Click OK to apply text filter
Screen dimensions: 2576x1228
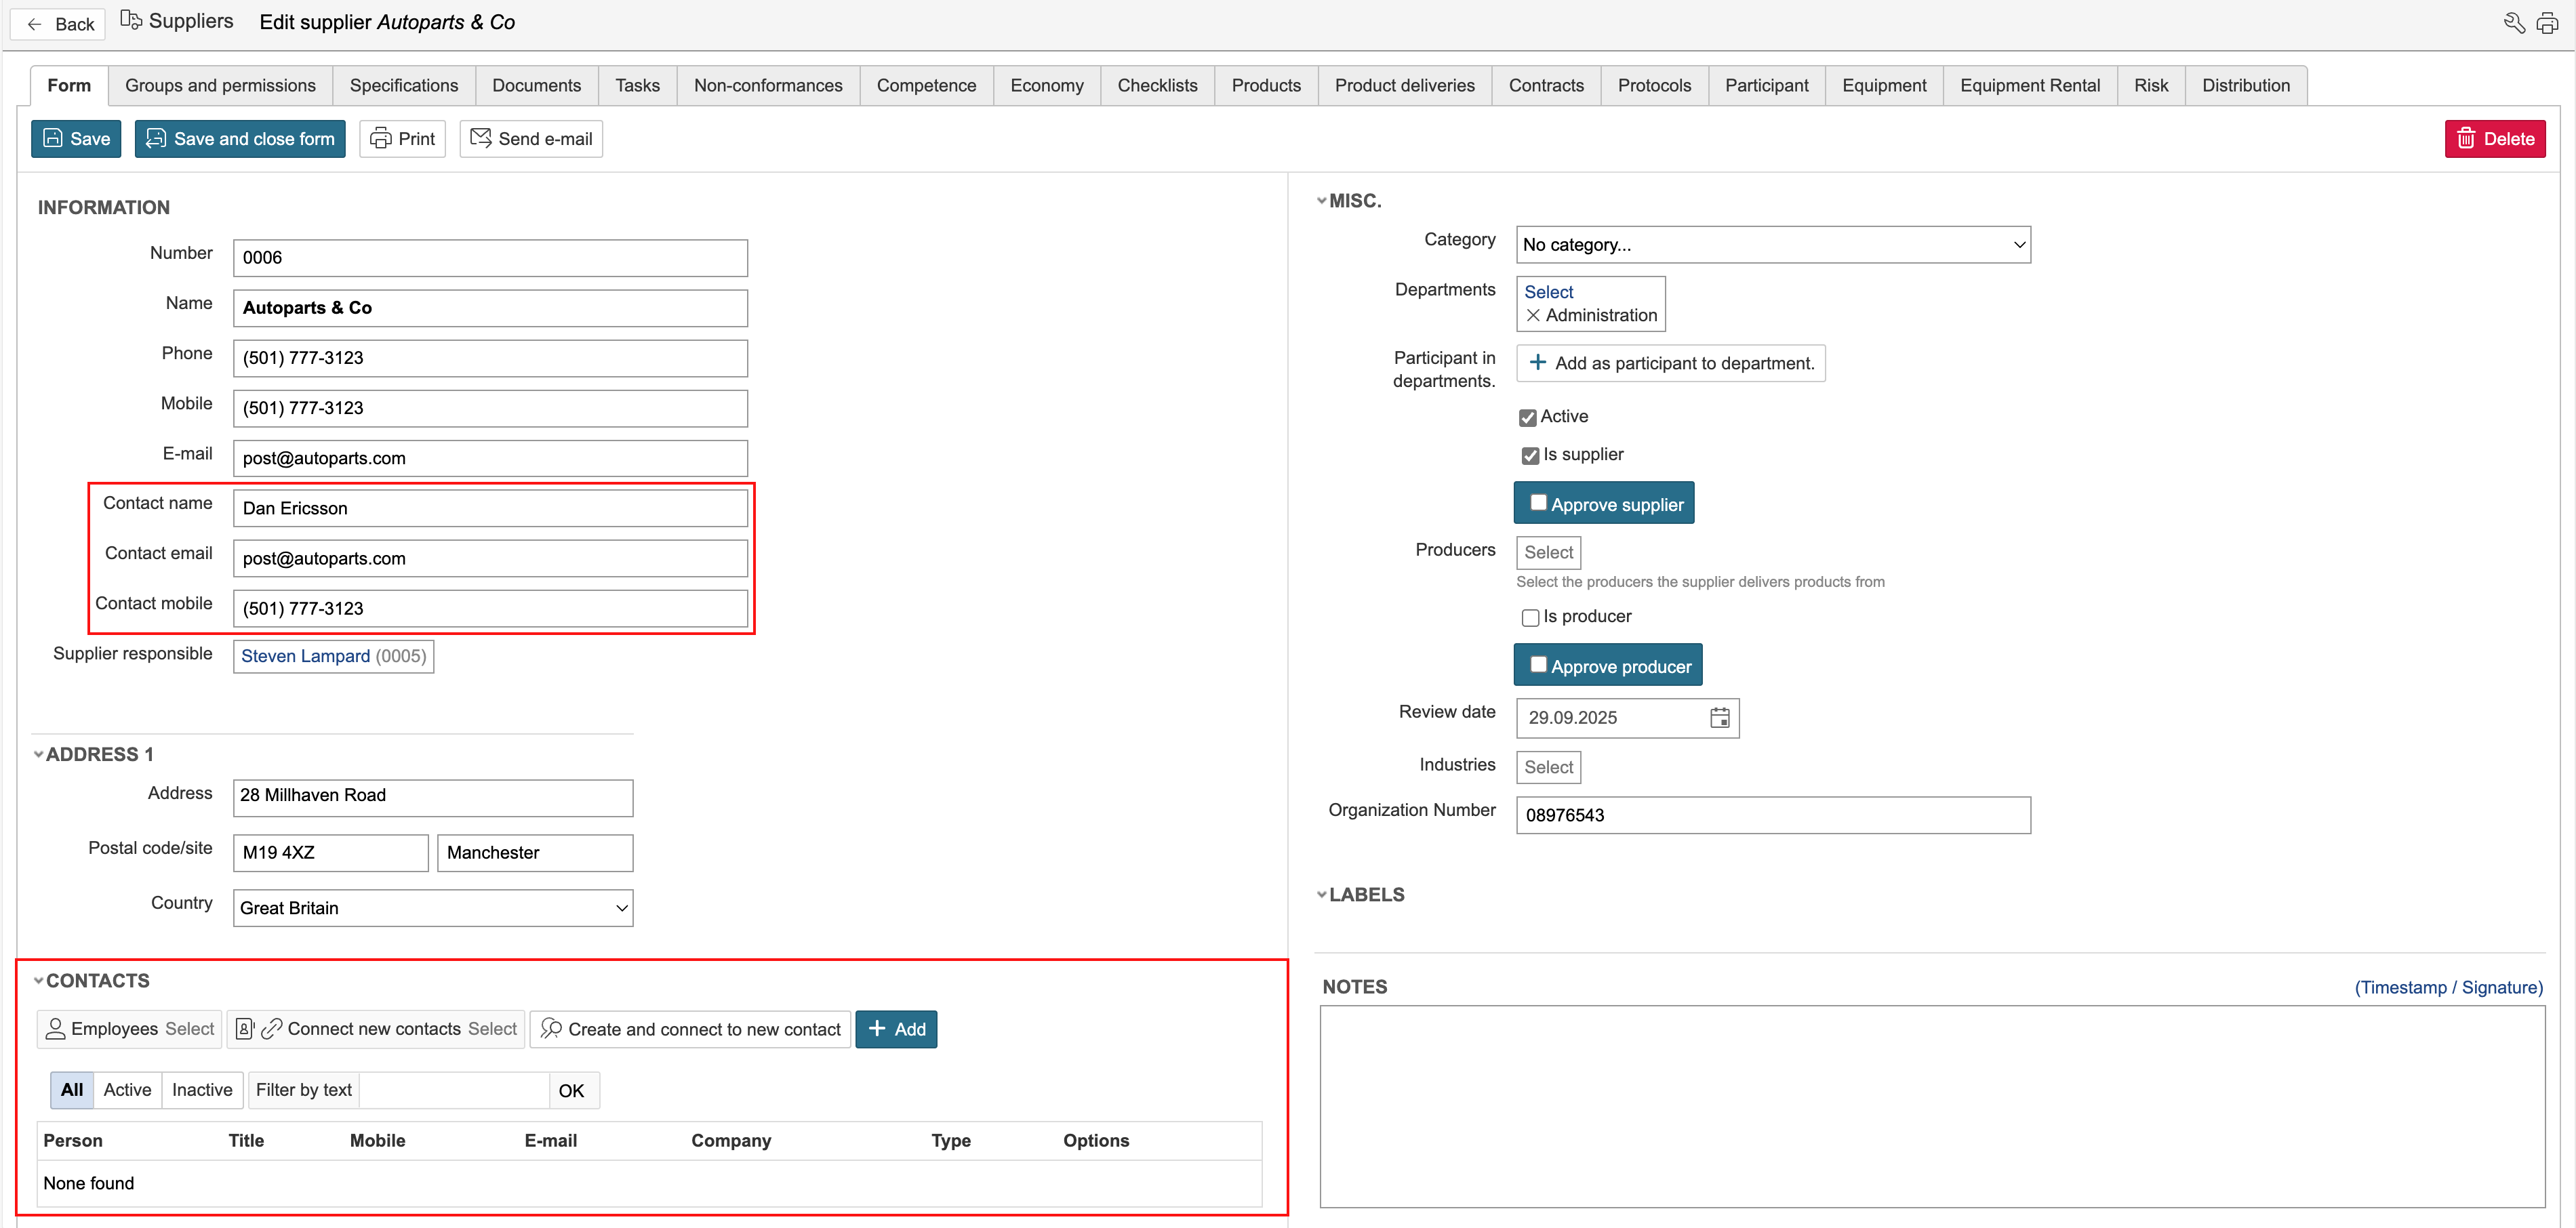coord(572,1091)
